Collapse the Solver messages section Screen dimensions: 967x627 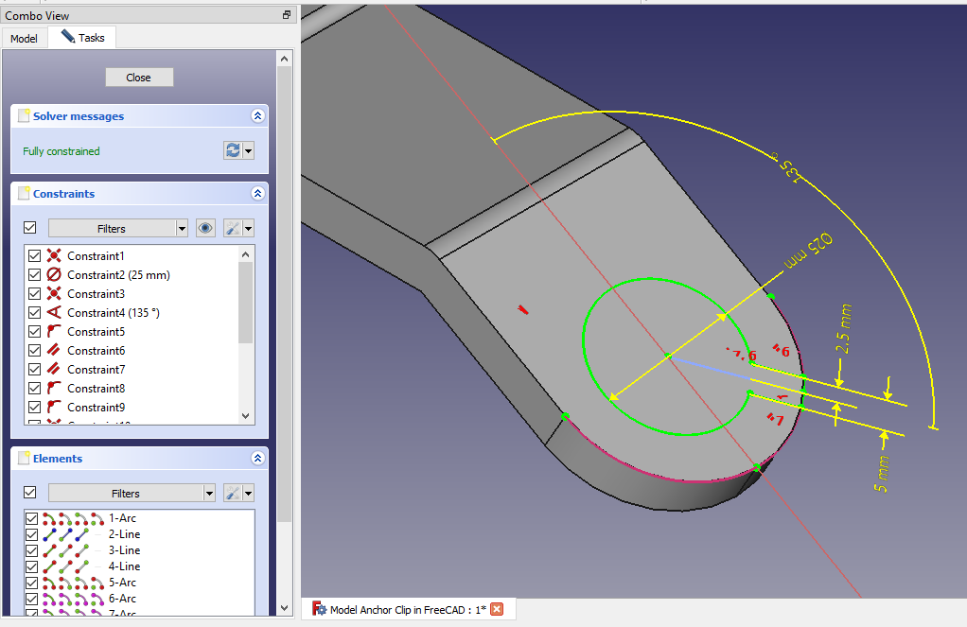coord(257,115)
